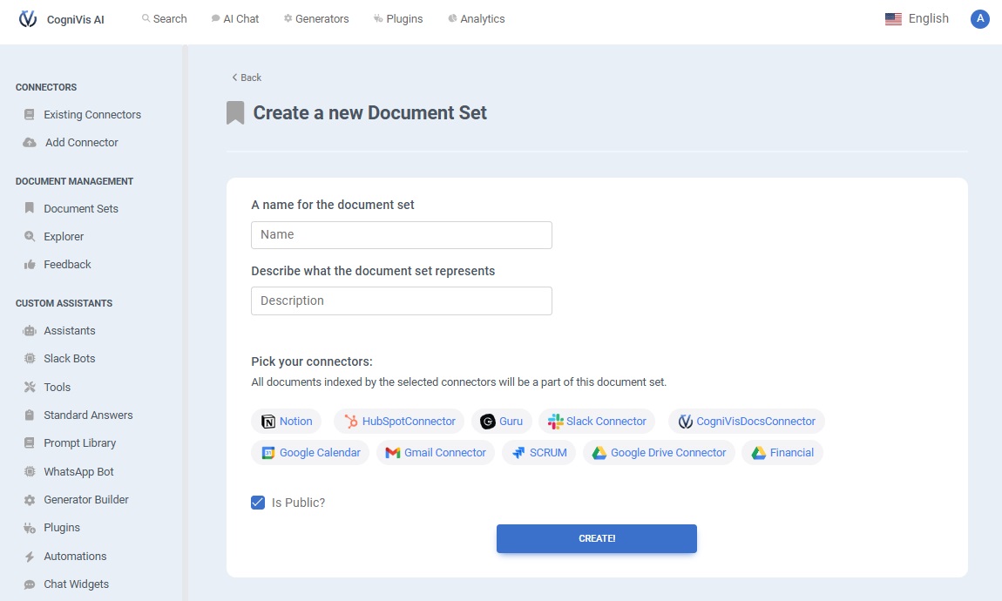Click the Document Sets bookmark icon in sidebar
The height and width of the screenshot is (601, 1002).
[x=30, y=208]
